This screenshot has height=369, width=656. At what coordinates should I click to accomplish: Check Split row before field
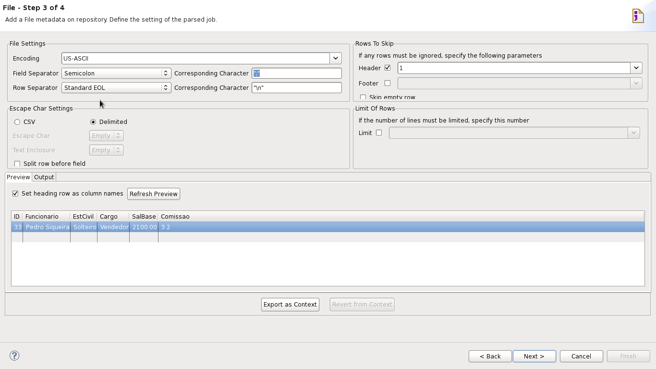17,164
